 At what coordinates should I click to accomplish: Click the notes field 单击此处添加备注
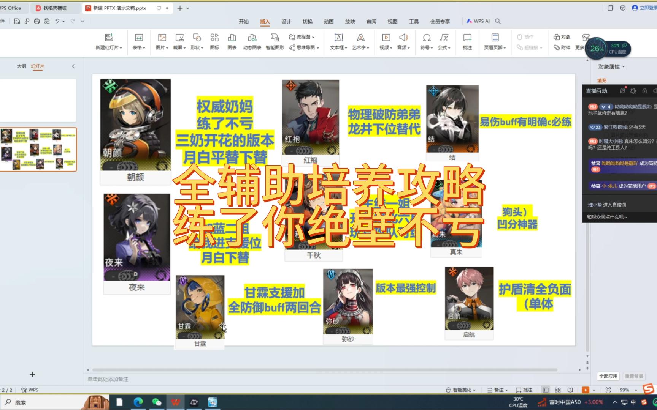pos(108,379)
